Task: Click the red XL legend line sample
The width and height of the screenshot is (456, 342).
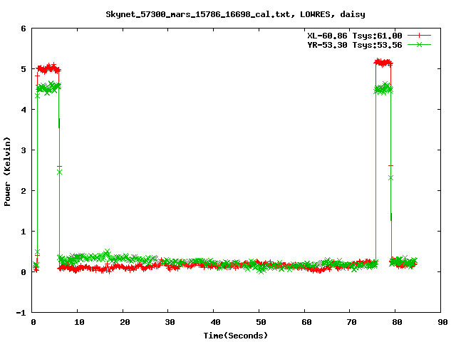Action: pos(419,36)
